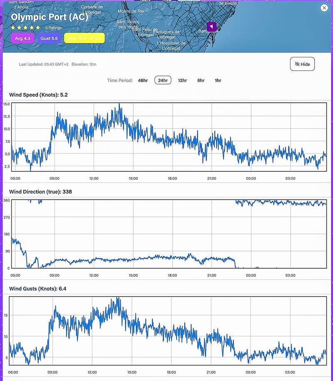The height and width of the screenshot is (381, 333).
Task: Switch to the 12hr time period
Action: pyautogui.click(x=182, y=80)
